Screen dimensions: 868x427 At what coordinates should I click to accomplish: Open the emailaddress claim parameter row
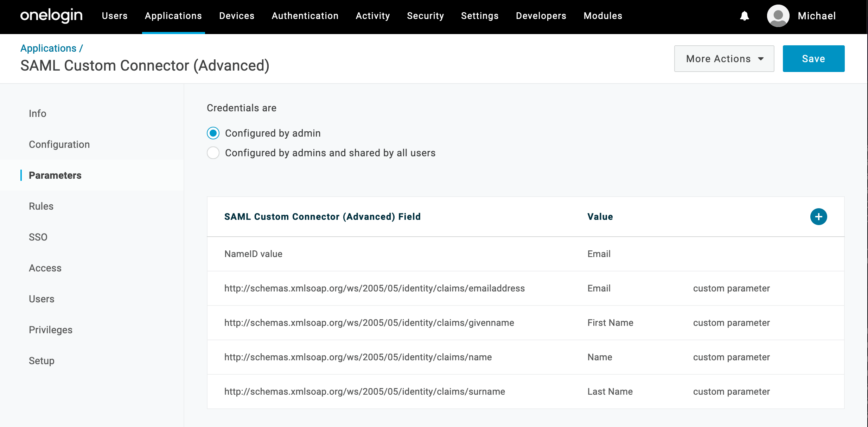pos(374,288)
